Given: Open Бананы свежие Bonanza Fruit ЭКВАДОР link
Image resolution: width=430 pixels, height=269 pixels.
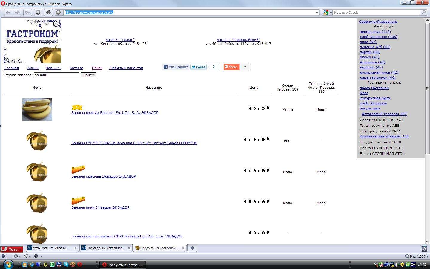Looking at the screenshot, I should tap(115, 113).
